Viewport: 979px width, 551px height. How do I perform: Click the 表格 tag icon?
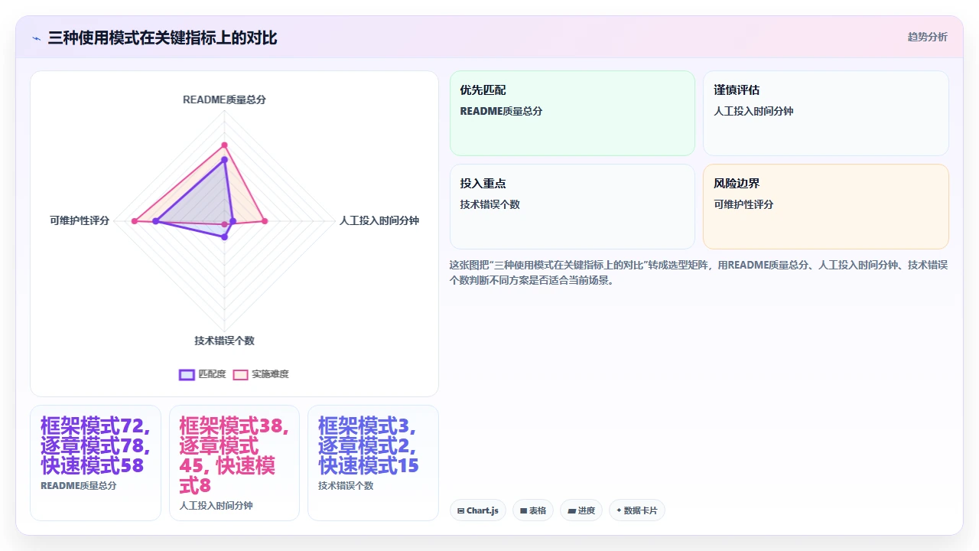coord(523,510)
